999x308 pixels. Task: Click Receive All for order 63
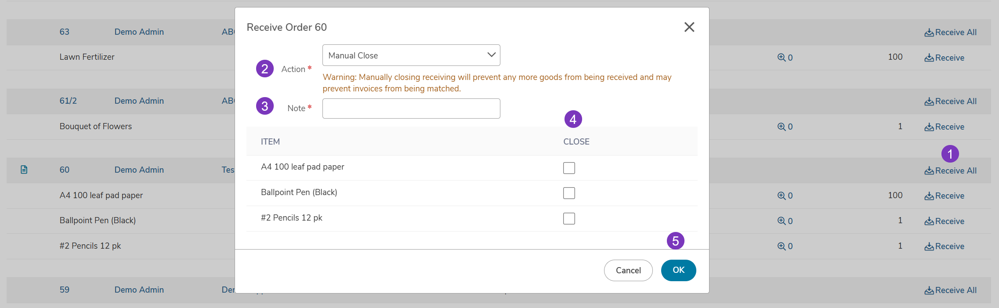point(950,33)
